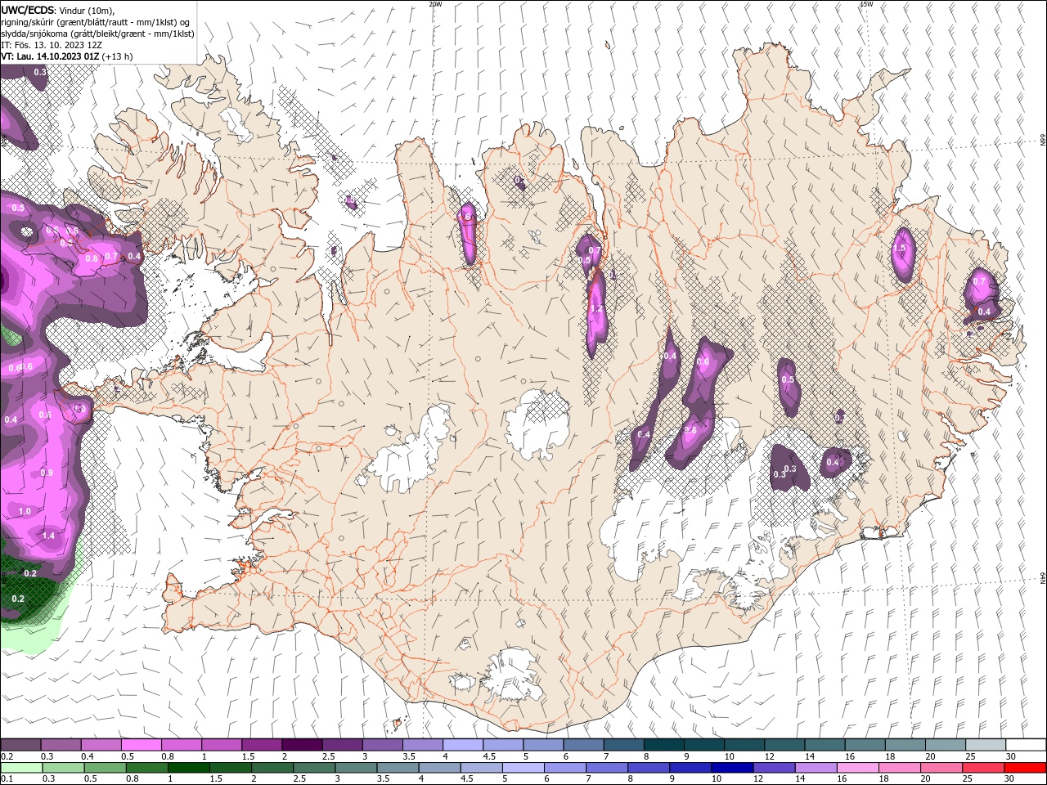Click the '1.4' value off the west coast
Viewport: 1047px width, 785px height.
[x=48, y=536]
